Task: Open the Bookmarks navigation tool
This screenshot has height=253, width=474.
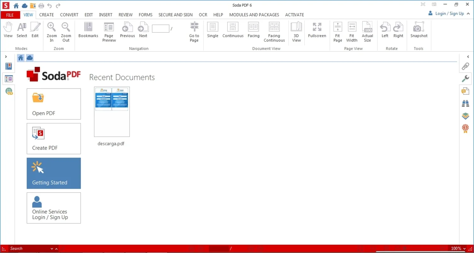Action: click(x=88, y=30)
